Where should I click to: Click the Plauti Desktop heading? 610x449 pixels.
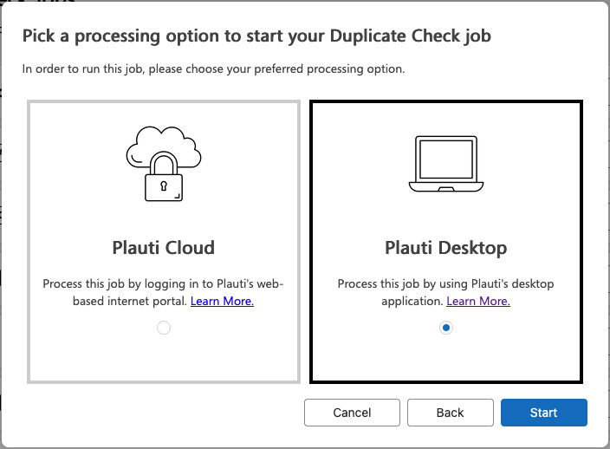[446, 248]
